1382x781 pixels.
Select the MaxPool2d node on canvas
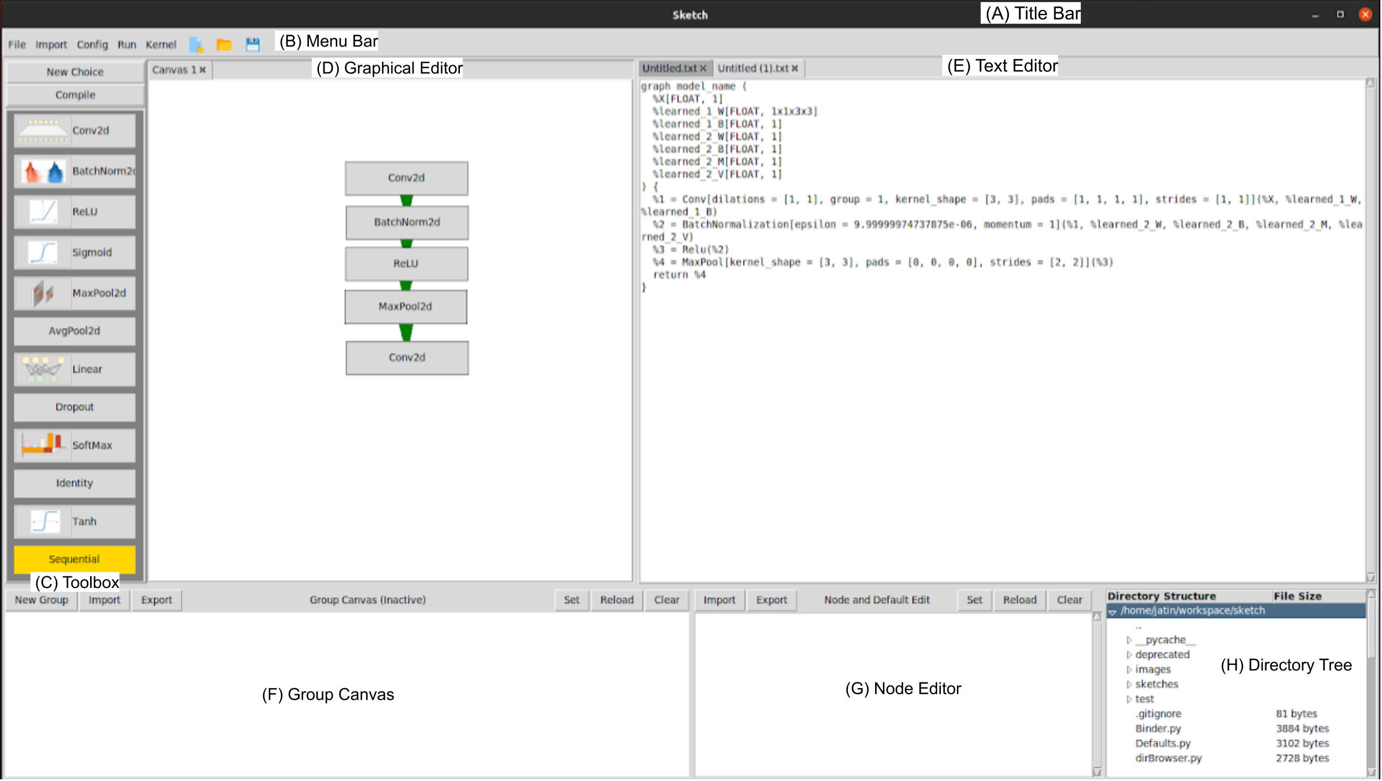point(406,306)
